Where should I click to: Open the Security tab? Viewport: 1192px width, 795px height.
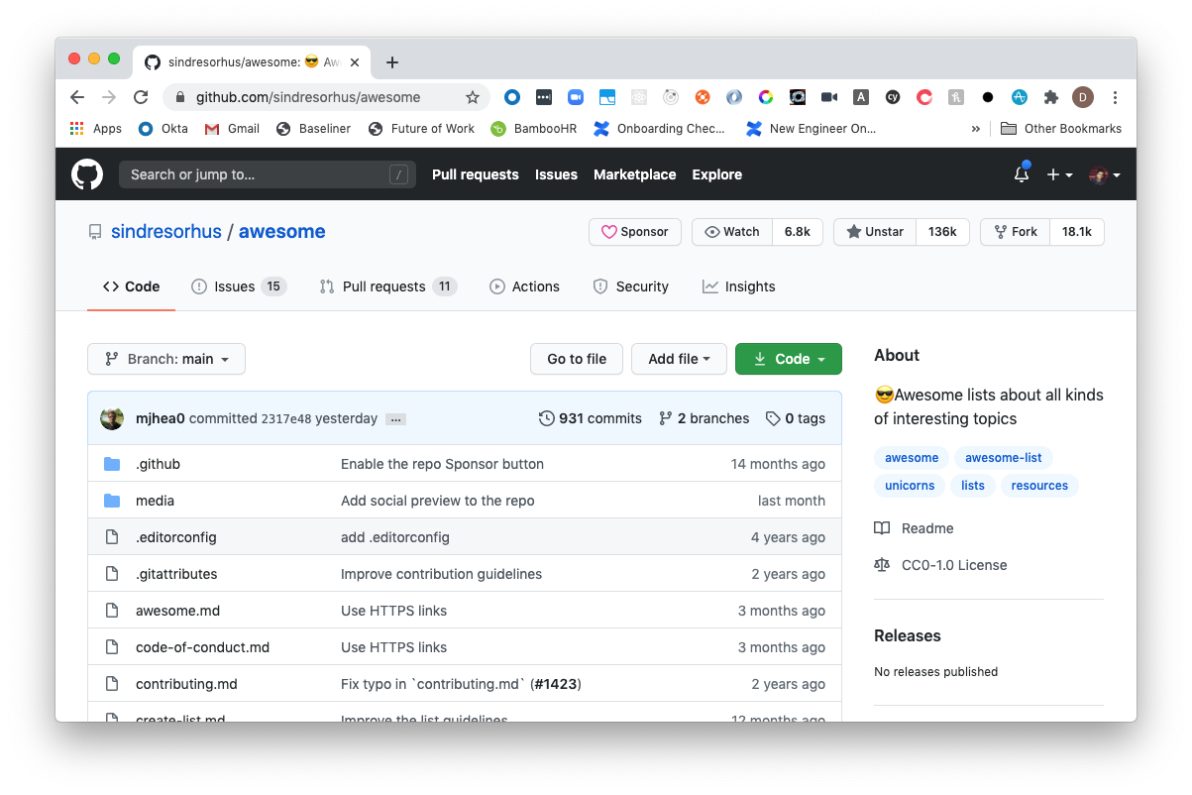(630, 286)
